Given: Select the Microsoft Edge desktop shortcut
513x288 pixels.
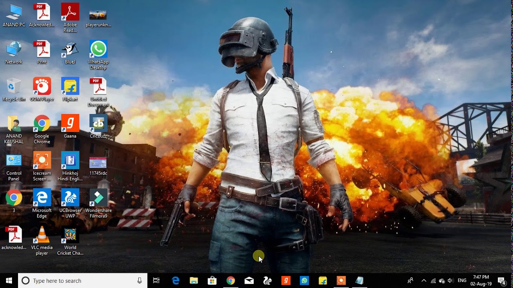Looking at the screenshot, I should click(x=42, y=204).
